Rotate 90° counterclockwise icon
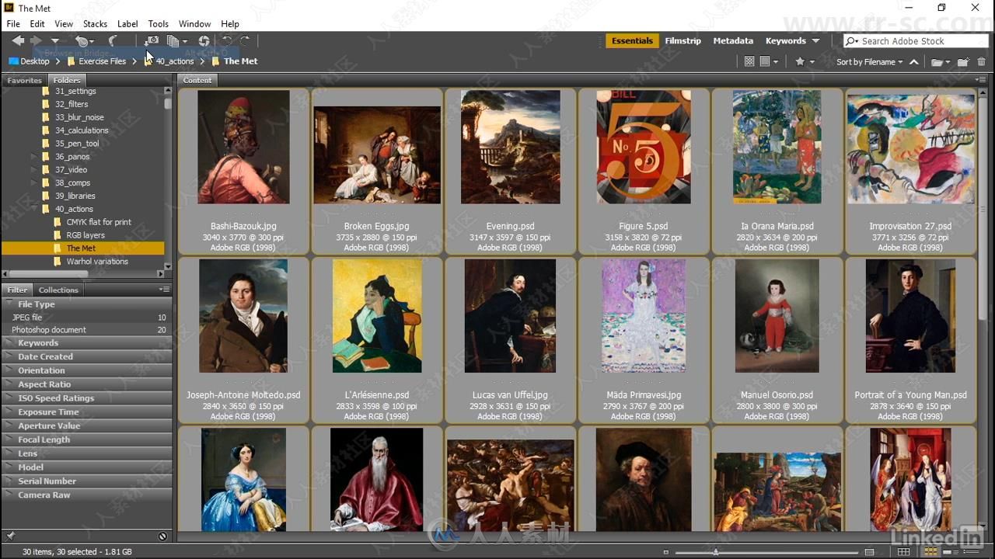The image size is (995, 559). pos(227,40)
